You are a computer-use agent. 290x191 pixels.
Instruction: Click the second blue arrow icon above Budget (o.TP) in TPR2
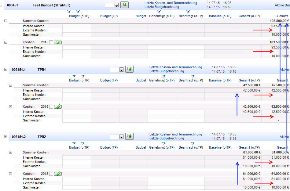click(x=83, y=143)
